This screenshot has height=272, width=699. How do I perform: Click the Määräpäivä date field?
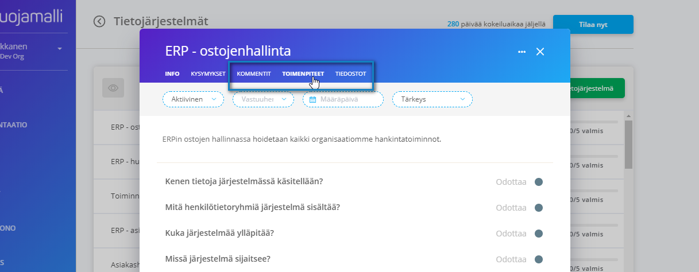(x=343, y=99)
